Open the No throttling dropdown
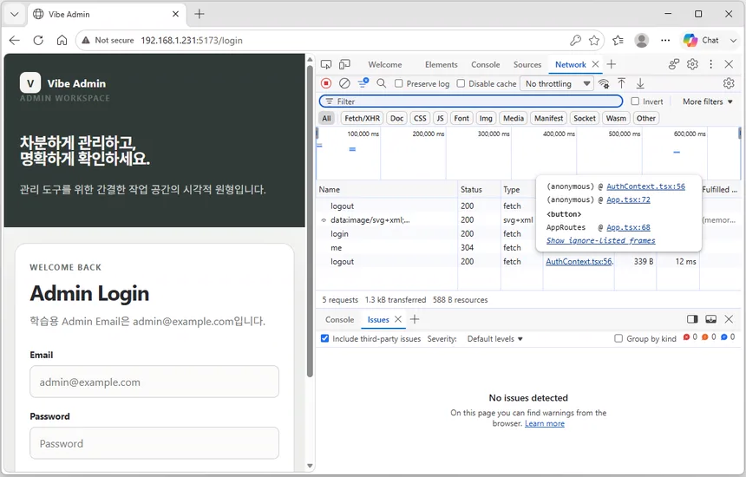This screenshot has height=477, width=746. tap(557, 84)
